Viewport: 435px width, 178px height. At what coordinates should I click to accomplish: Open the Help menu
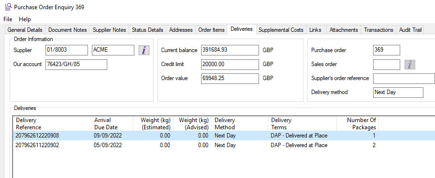[25, 19]
